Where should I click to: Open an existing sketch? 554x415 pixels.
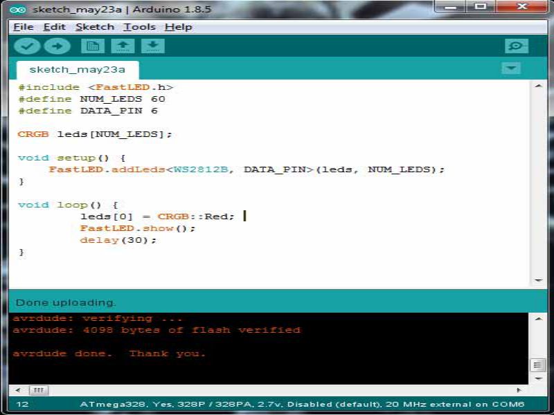point(123,46)
